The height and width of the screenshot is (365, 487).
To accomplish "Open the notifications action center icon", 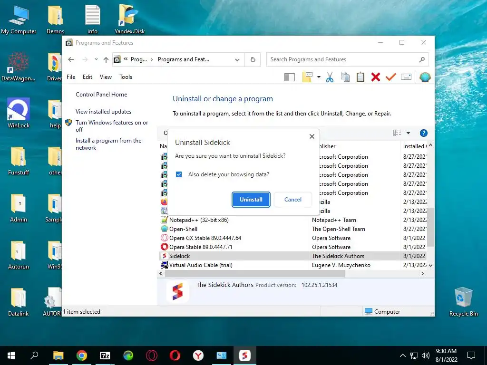I will [471, 355].
